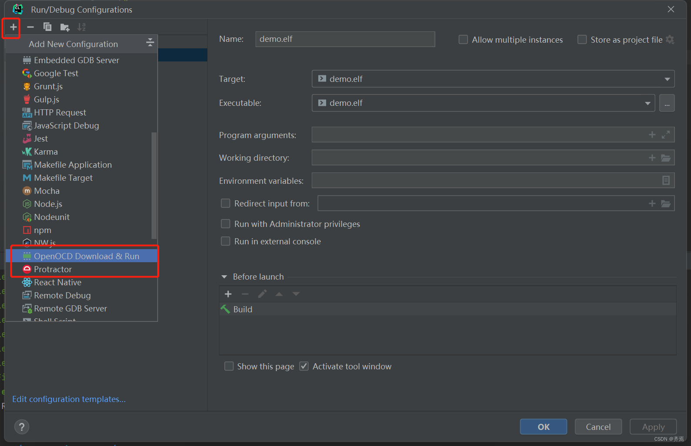Choose Mocha configuration type
The width and height of the screenshot is (691, 446).
pos(78,191)
